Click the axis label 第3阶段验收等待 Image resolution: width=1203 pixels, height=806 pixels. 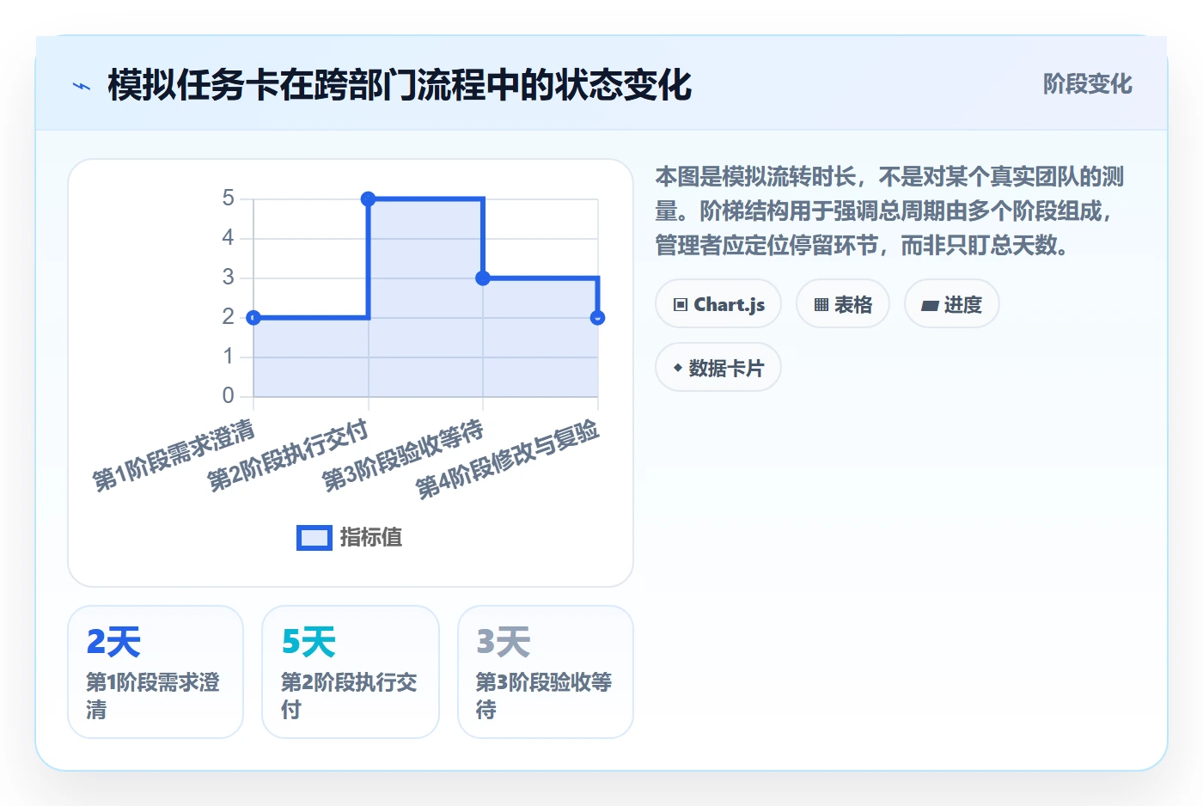[403, 455]
